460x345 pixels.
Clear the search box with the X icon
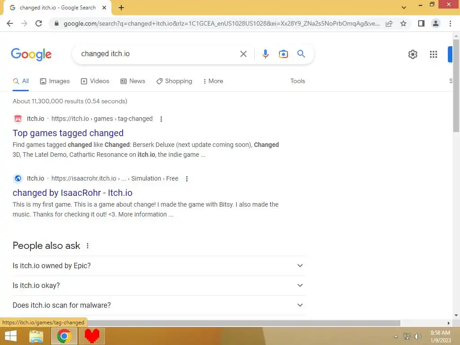pyautogui.click(x=243, y=54)
